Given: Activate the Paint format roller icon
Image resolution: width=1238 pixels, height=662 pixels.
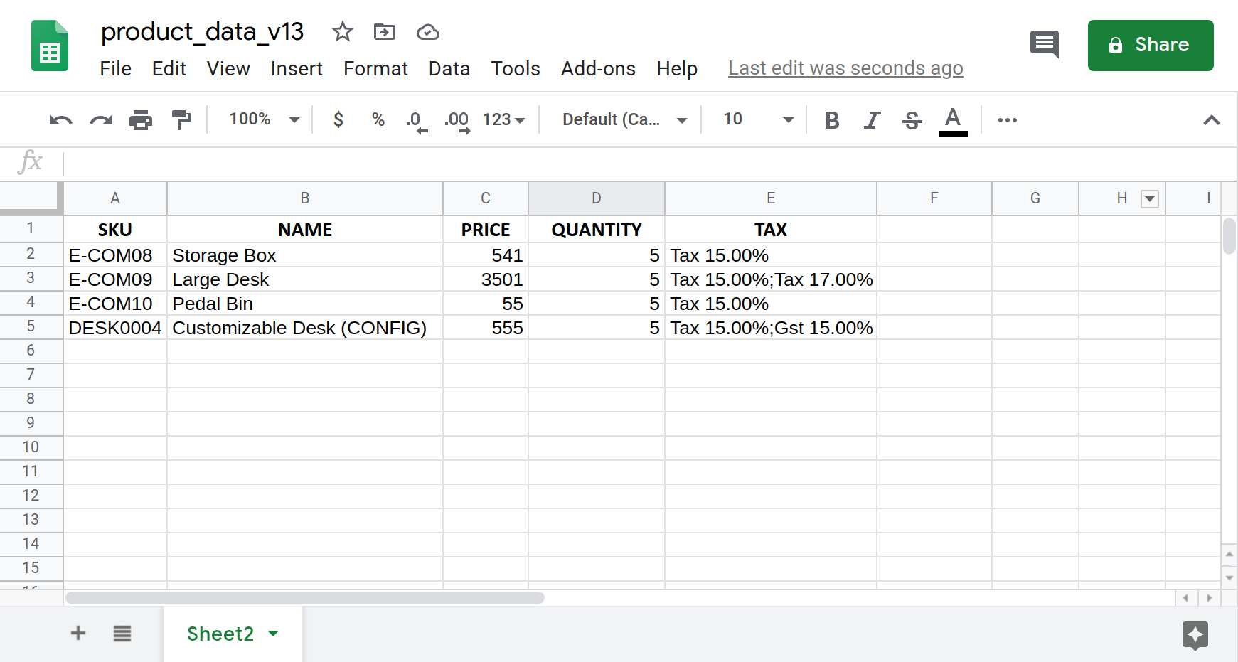Looking at the screenshot, I should click(x=181, y=119).
